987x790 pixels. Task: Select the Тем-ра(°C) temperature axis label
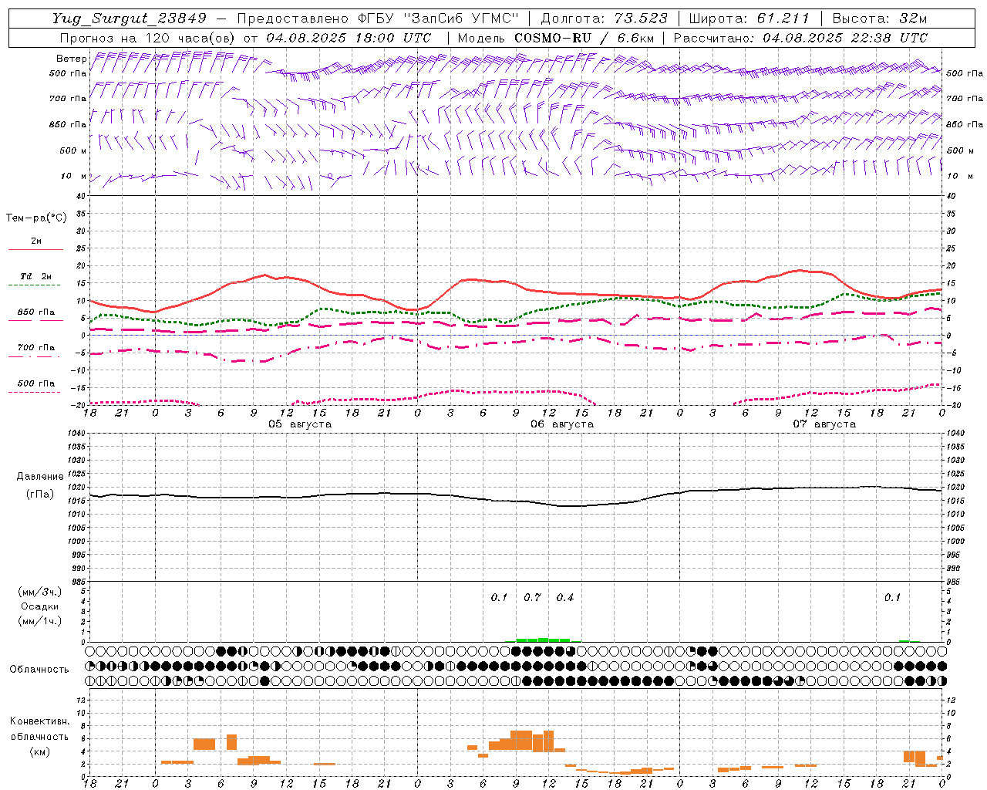(x=36, y=218)
